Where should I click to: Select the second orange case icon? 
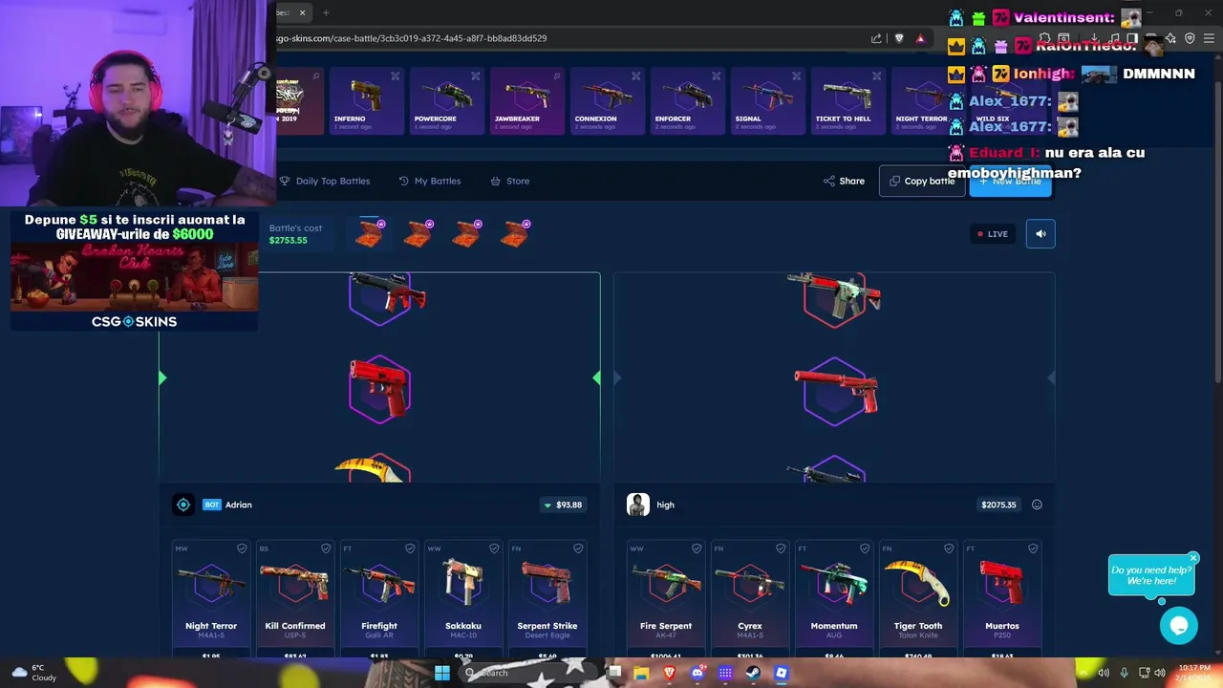click(418, 233)
